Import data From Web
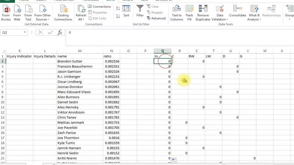Viewport: 294px width, 165px height. [x=17, y=13]
